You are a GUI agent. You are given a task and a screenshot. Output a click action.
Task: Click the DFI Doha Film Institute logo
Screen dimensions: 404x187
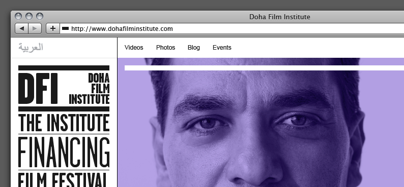[64, 88]
